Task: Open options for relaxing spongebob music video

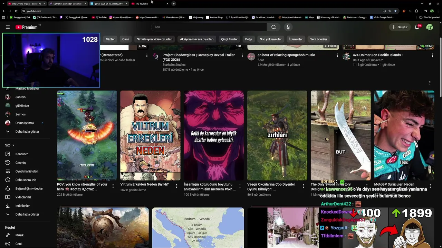Action: click(337, 55)
